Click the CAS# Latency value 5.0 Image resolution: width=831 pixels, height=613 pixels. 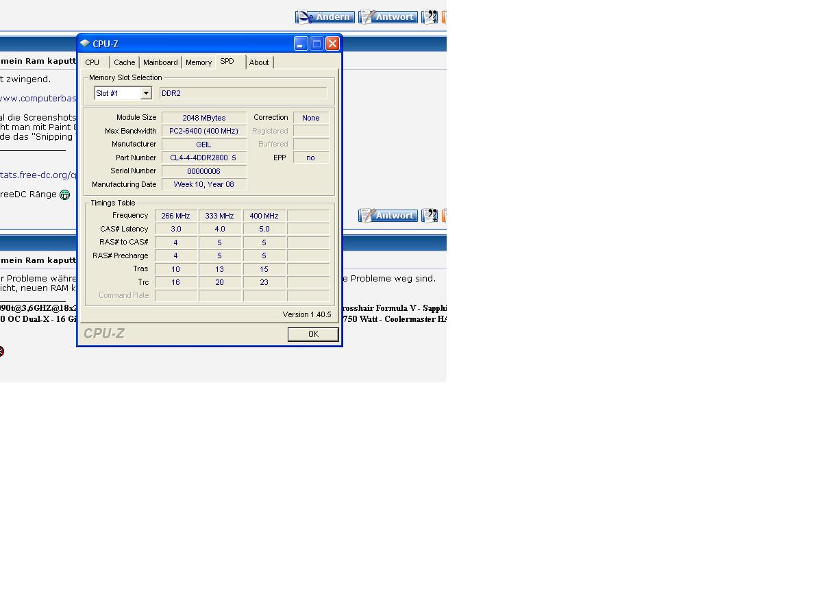pyautogui.click(x=264, y=229)
